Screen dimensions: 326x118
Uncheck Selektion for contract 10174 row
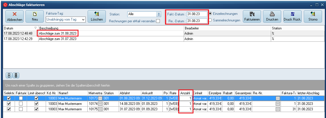point(9,103)
